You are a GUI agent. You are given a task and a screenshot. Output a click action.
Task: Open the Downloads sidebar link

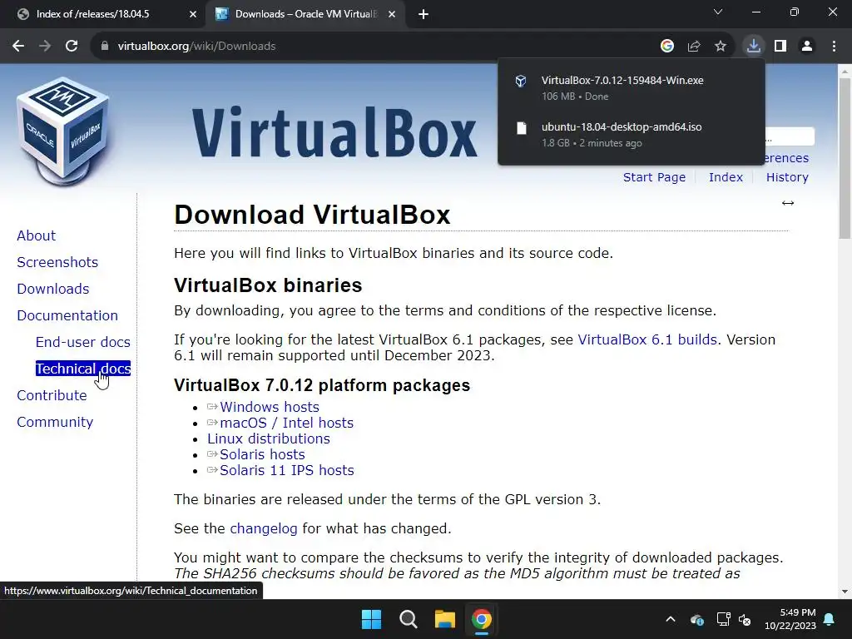(53, 289)
